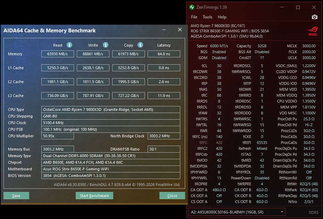Click CA ODT A value 480.0 Ω

coord(219,190)
